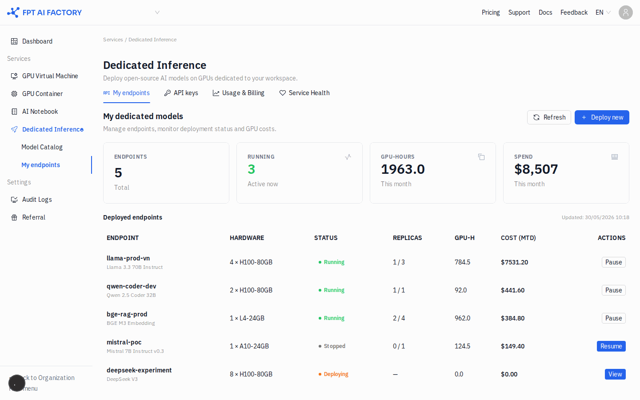Open the Service Health tab

click(304, 93)
